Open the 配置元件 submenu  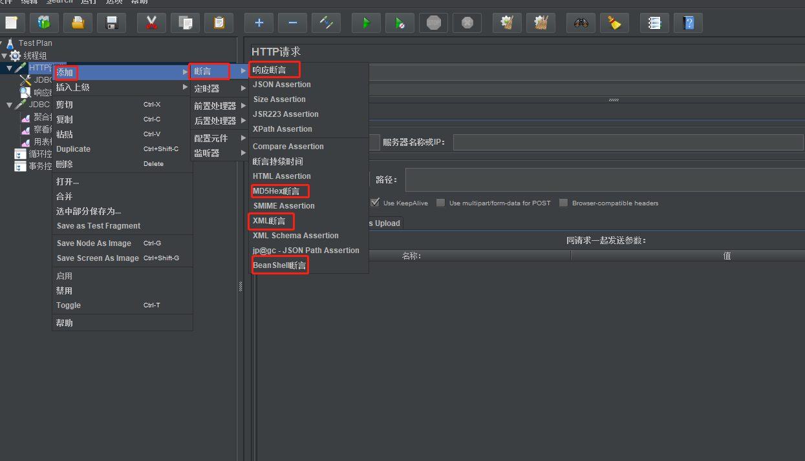[x=220, y=138]
